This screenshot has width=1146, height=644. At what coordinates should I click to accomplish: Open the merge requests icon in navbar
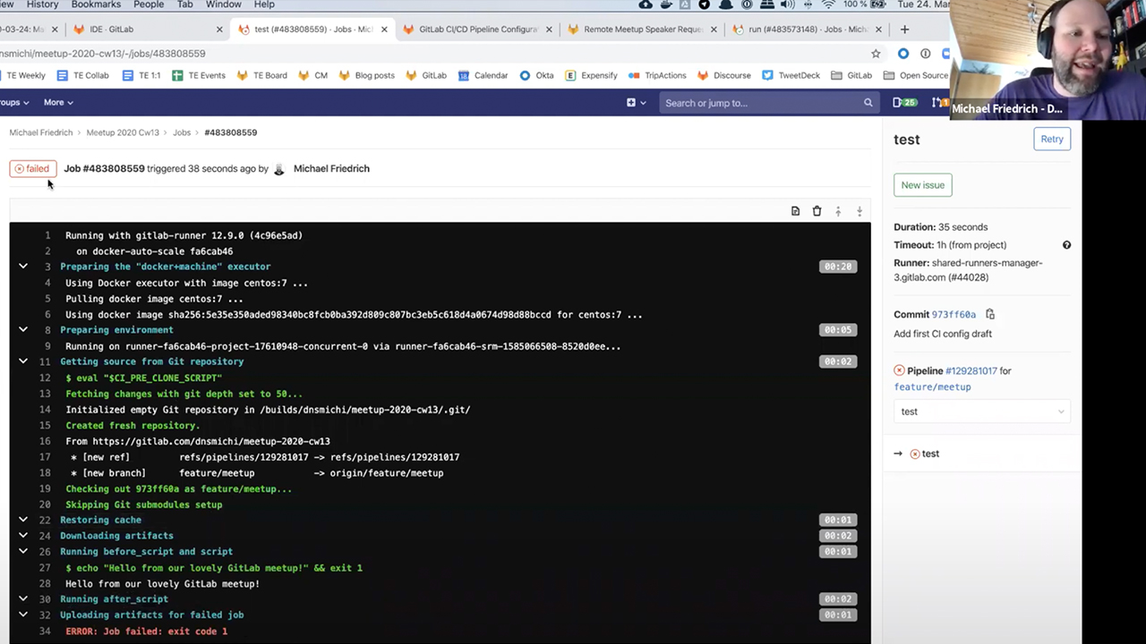[938, 103]
